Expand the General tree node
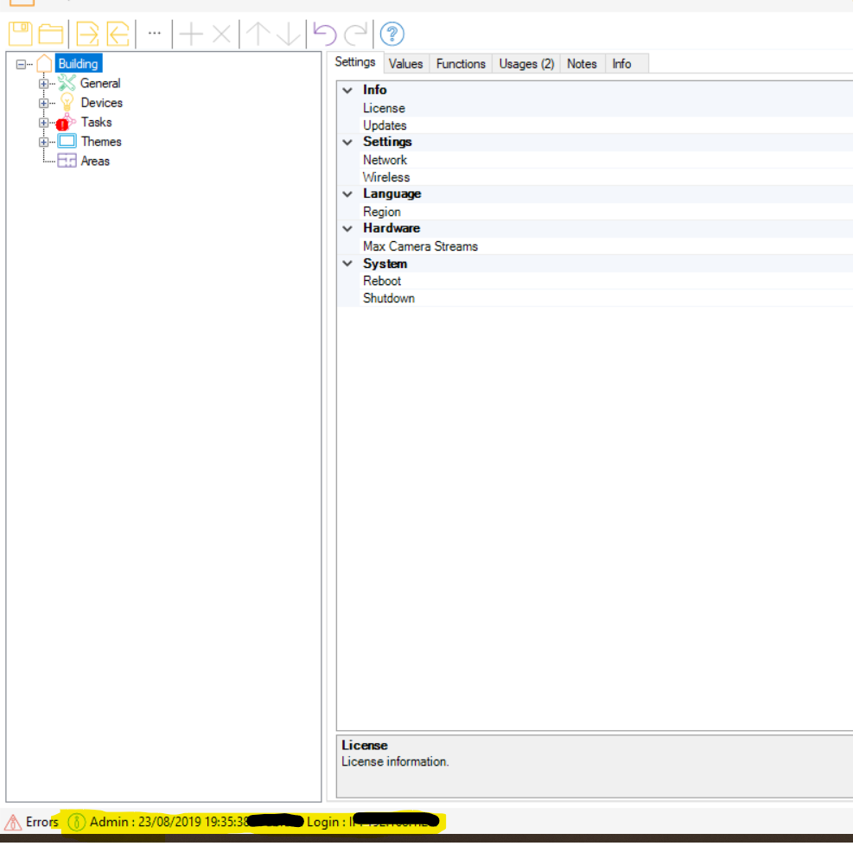The height and width of the screenshot is (846, 853). [x=43, y=84]
